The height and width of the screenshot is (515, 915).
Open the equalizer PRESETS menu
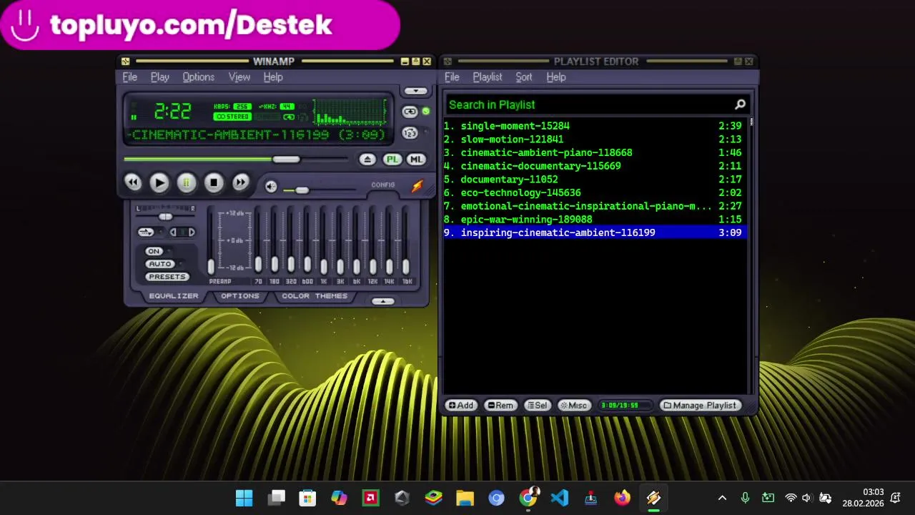click(167, 277)
